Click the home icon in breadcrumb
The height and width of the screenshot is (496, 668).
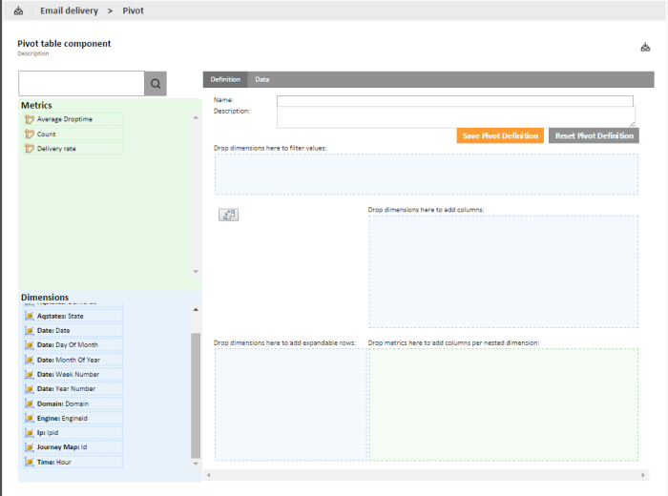tap(18, 10)
